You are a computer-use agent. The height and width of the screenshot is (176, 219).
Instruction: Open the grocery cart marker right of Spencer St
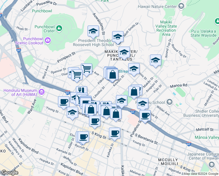pos(87,69)
